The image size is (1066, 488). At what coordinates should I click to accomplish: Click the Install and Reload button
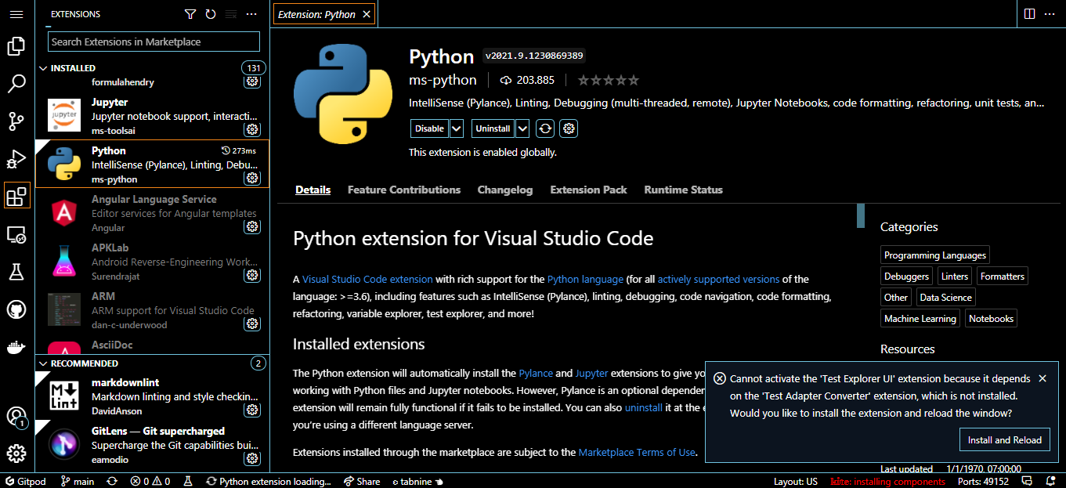pos(1005,440)
